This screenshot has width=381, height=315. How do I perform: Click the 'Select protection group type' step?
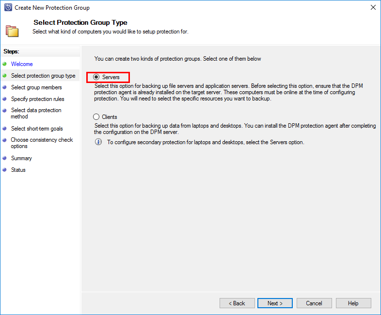pos(43,76)
